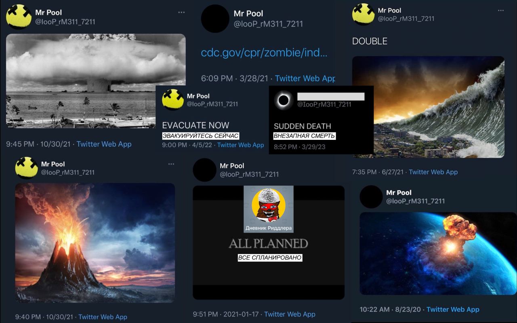Click Twitter Web App link on the 6/27/21 tweet

[x=433, y=172]
